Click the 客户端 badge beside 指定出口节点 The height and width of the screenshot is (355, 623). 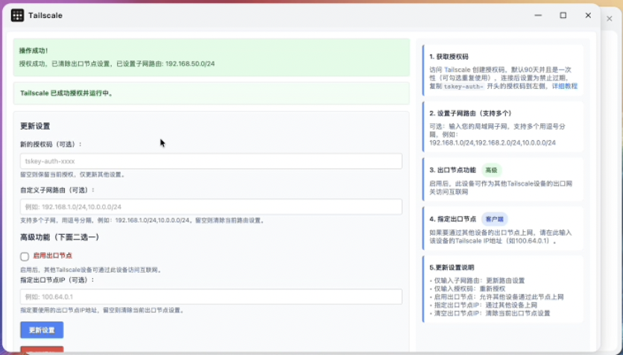coord(495,219)
